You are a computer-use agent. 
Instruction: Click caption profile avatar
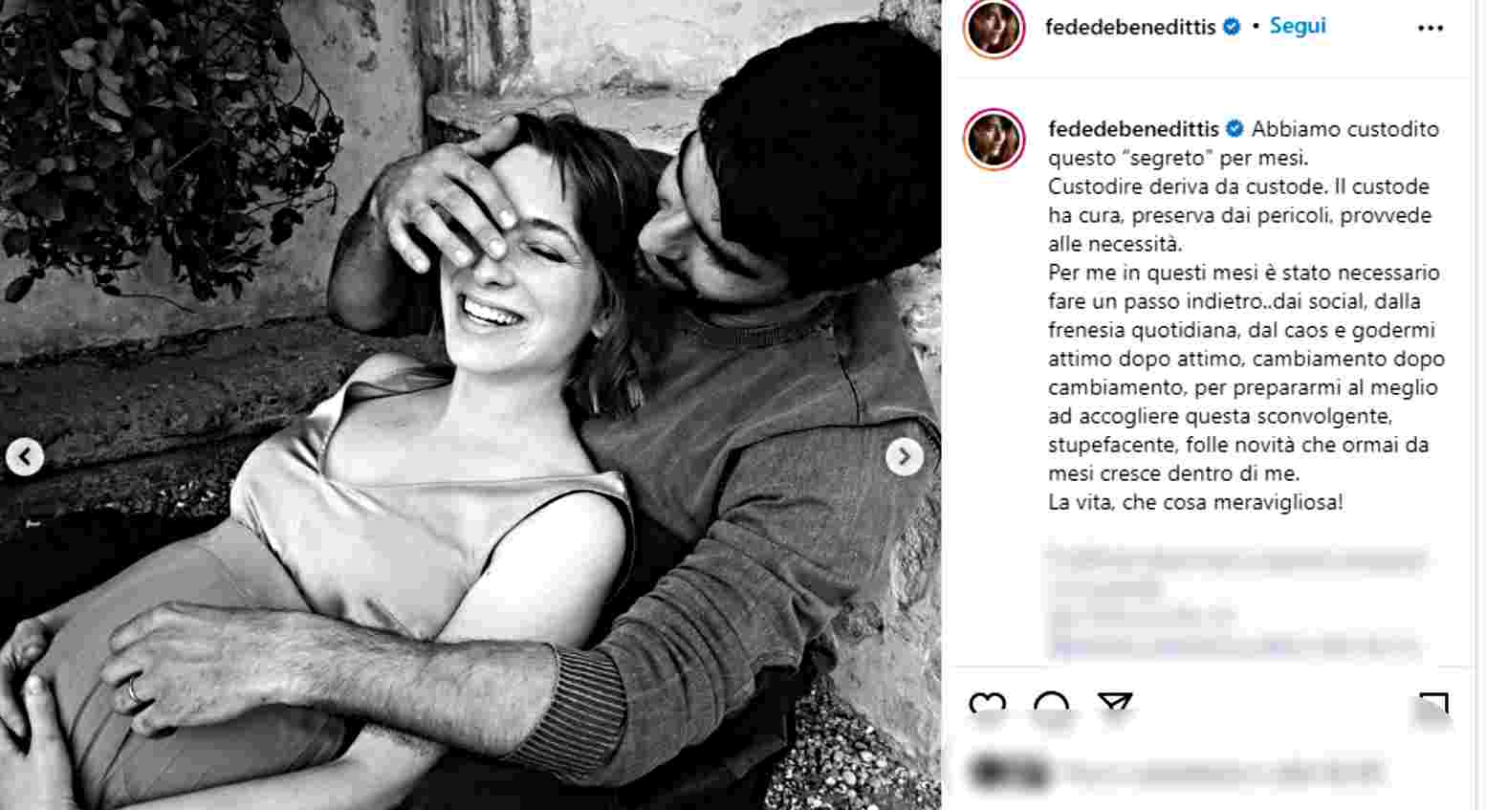tap(994, 140)
